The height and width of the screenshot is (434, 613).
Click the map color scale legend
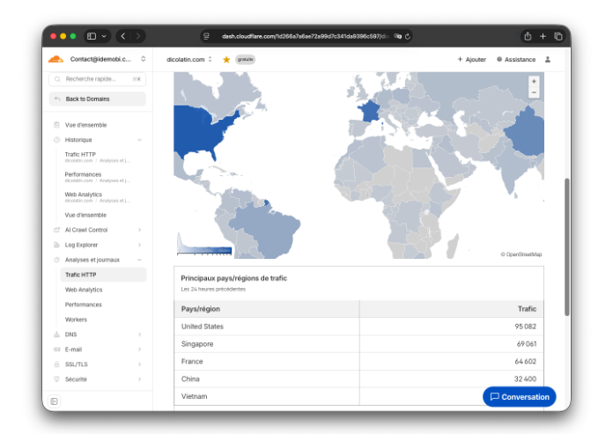click(204, 244)
